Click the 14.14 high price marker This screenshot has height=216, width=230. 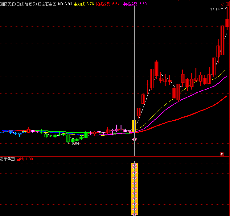click(215, 9)
